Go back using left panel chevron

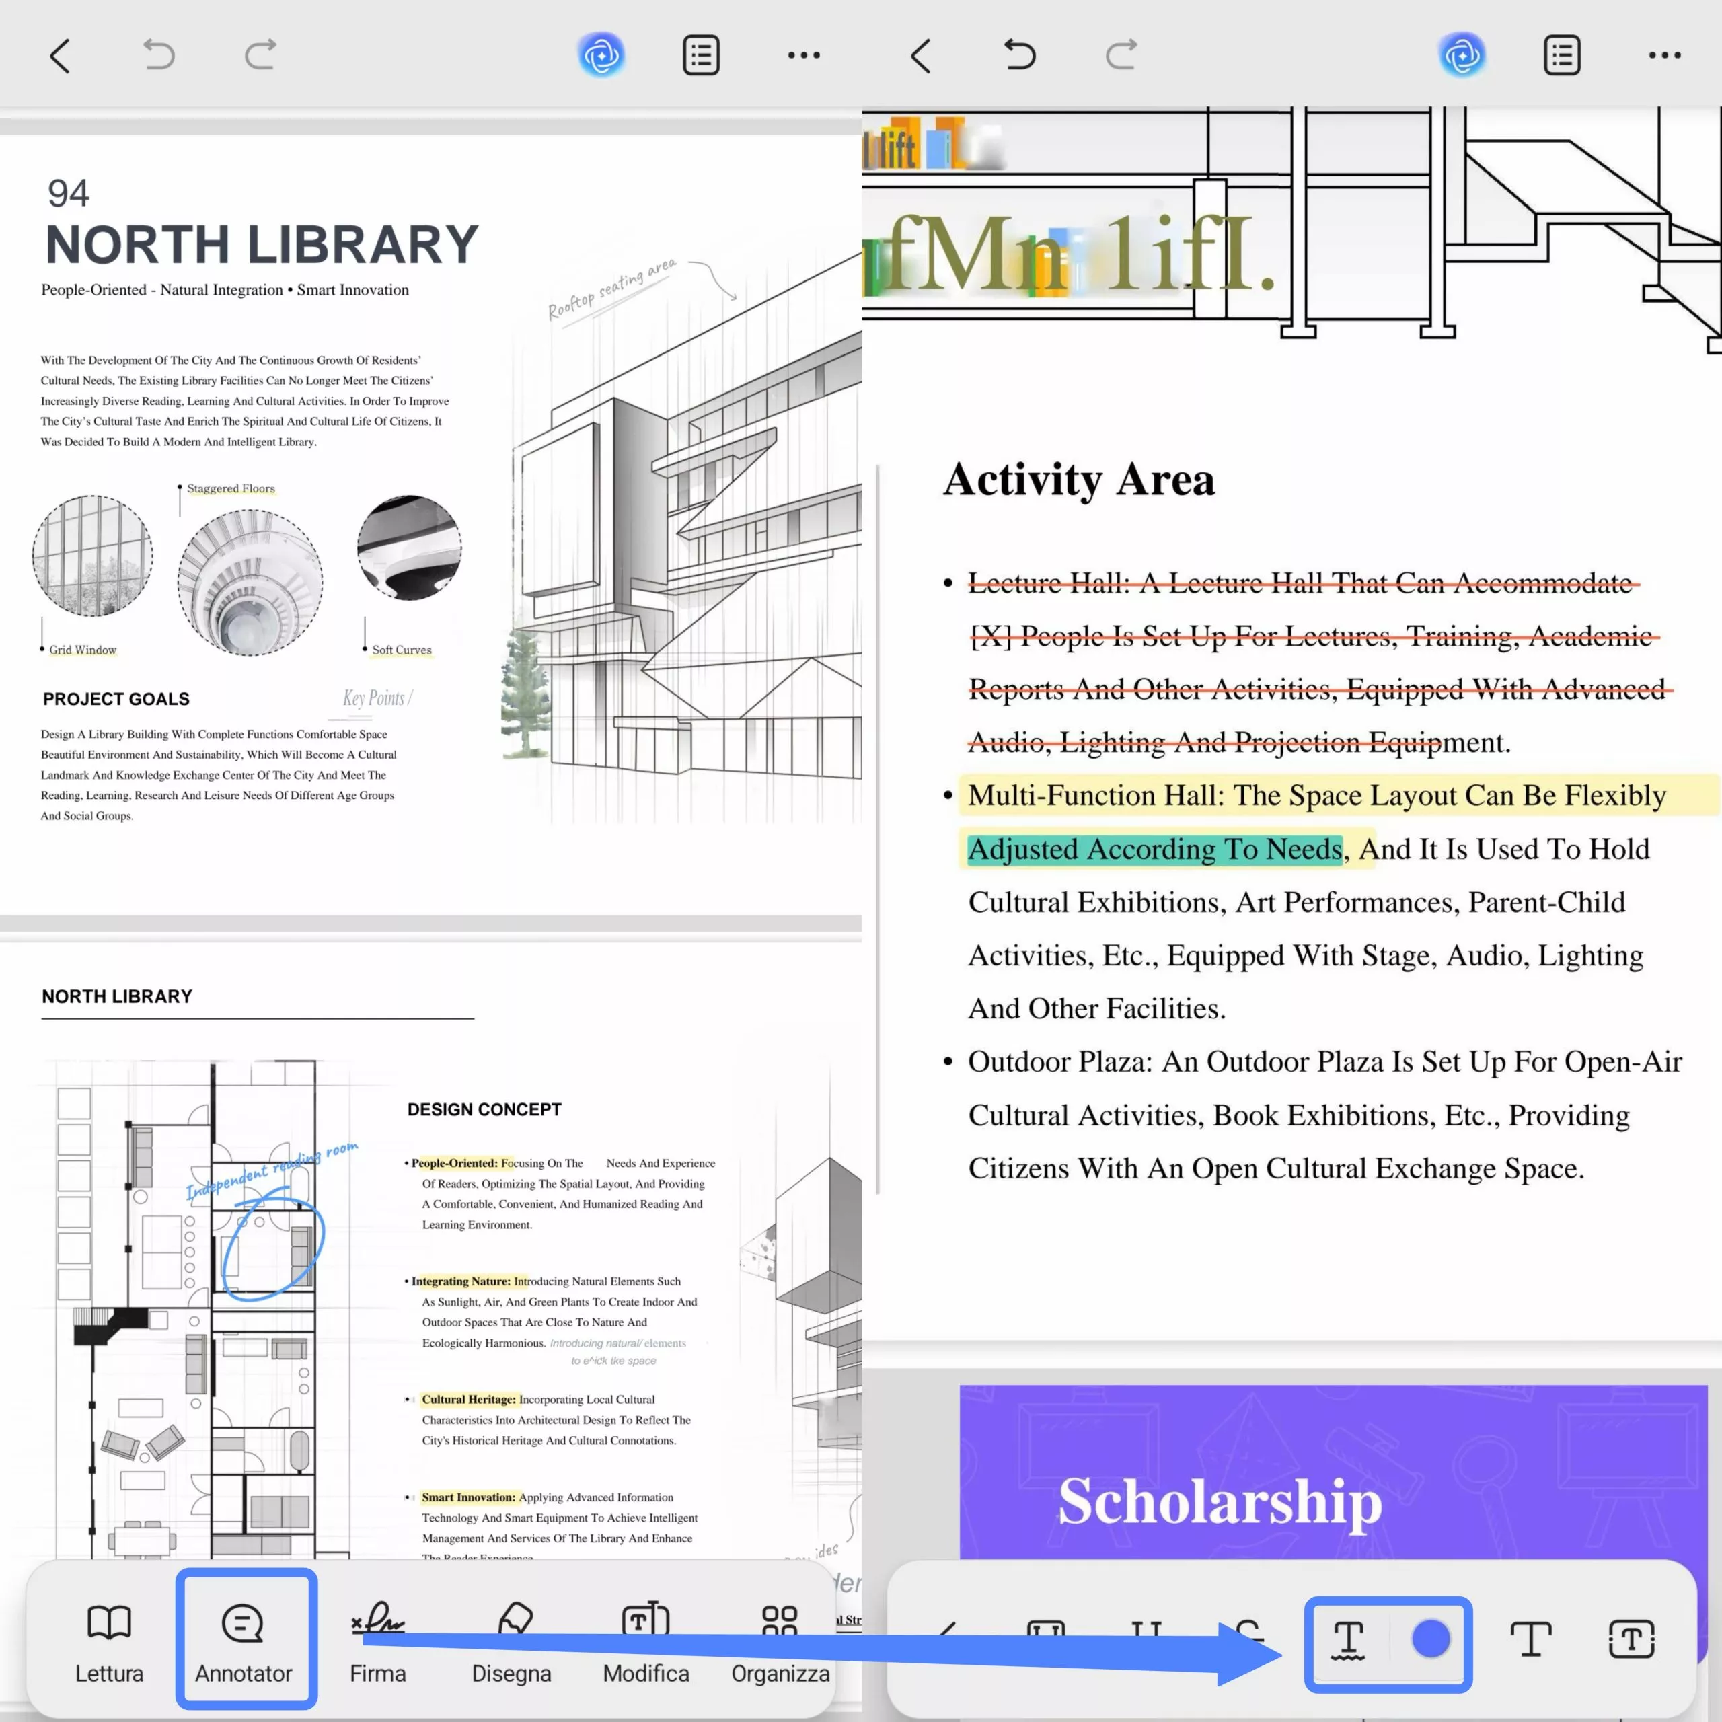tap(60, 55)
